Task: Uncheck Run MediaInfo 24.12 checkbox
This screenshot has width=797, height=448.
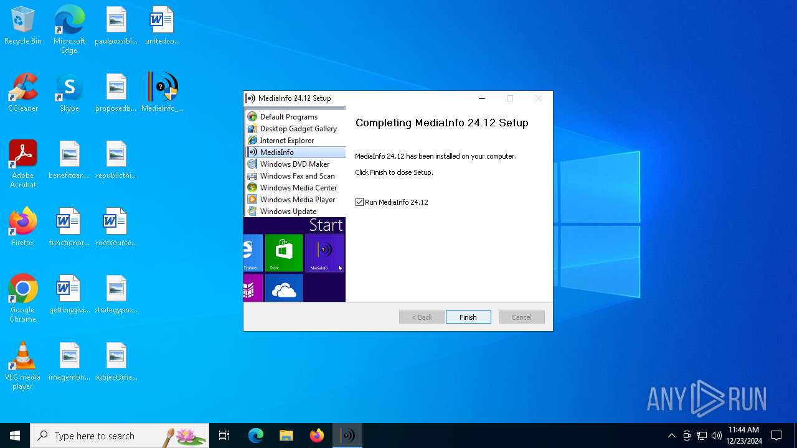Action: [x=359, y=202]
